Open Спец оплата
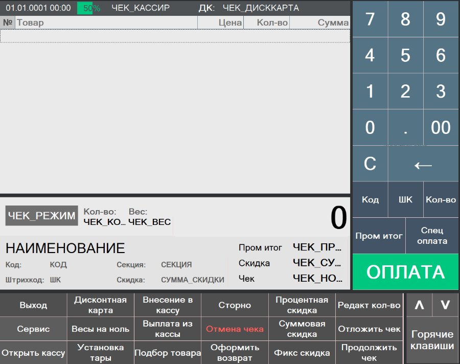 (x=432, y=236)
